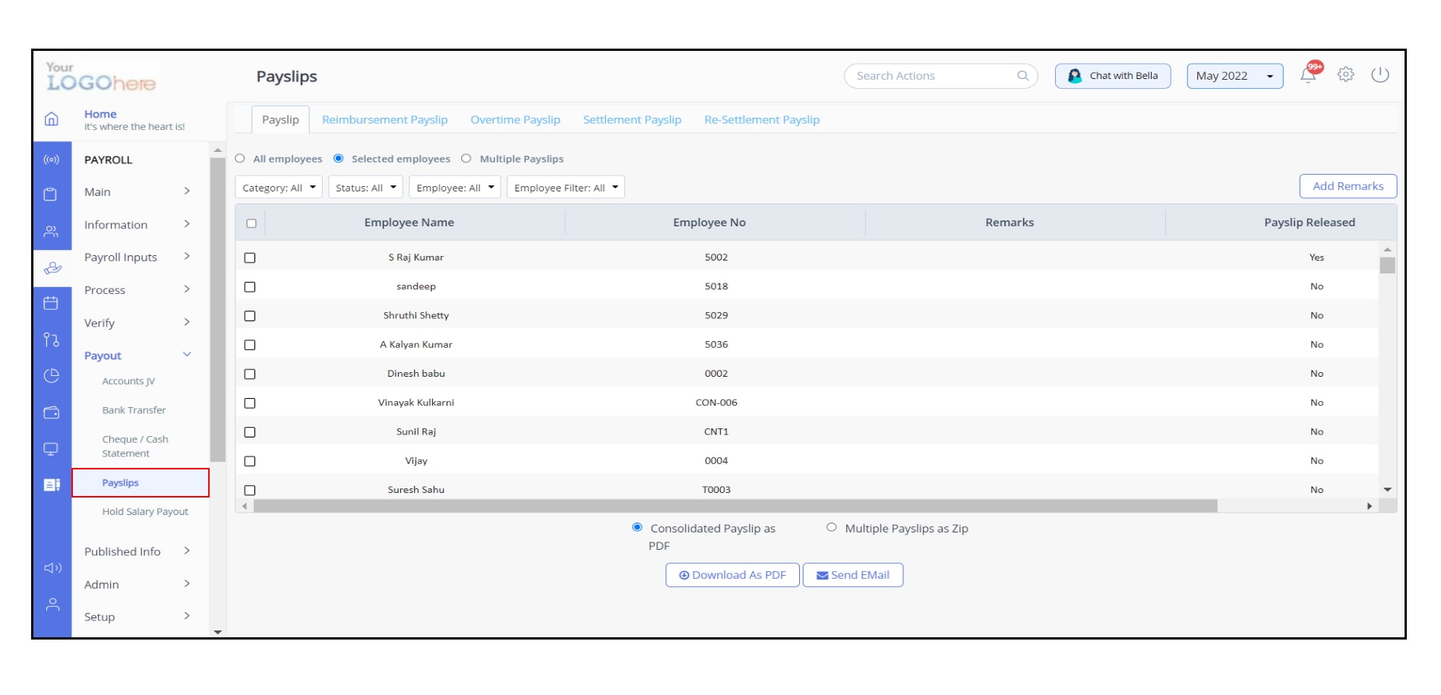Choose Multiple Payslips as Zip option
This screenshot has width=1441, height=695.
(x=831, y=528)
